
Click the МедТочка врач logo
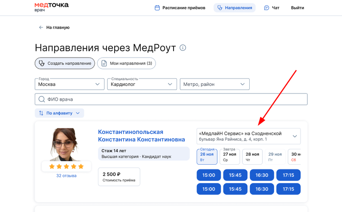coord(51,7)
